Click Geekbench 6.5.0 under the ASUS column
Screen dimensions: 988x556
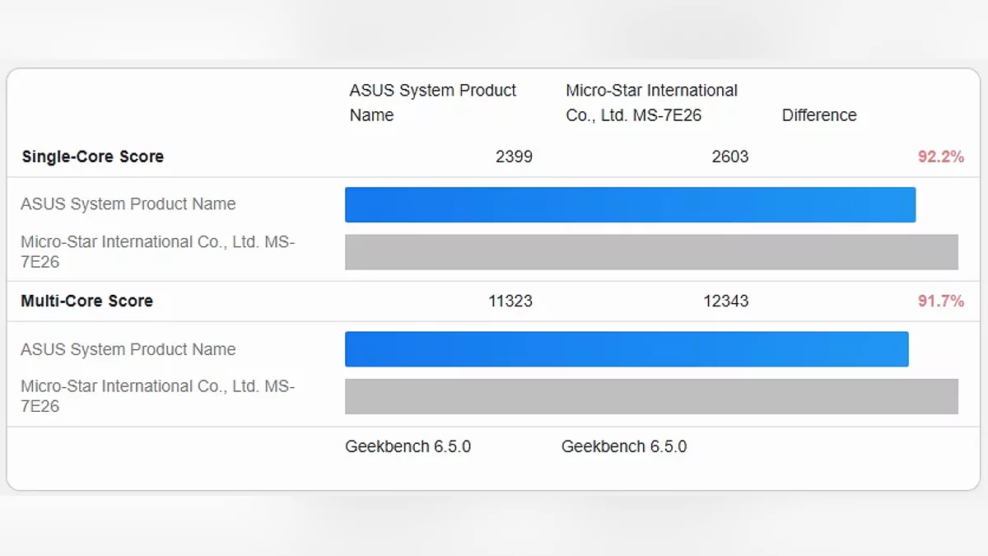[408, 446]
